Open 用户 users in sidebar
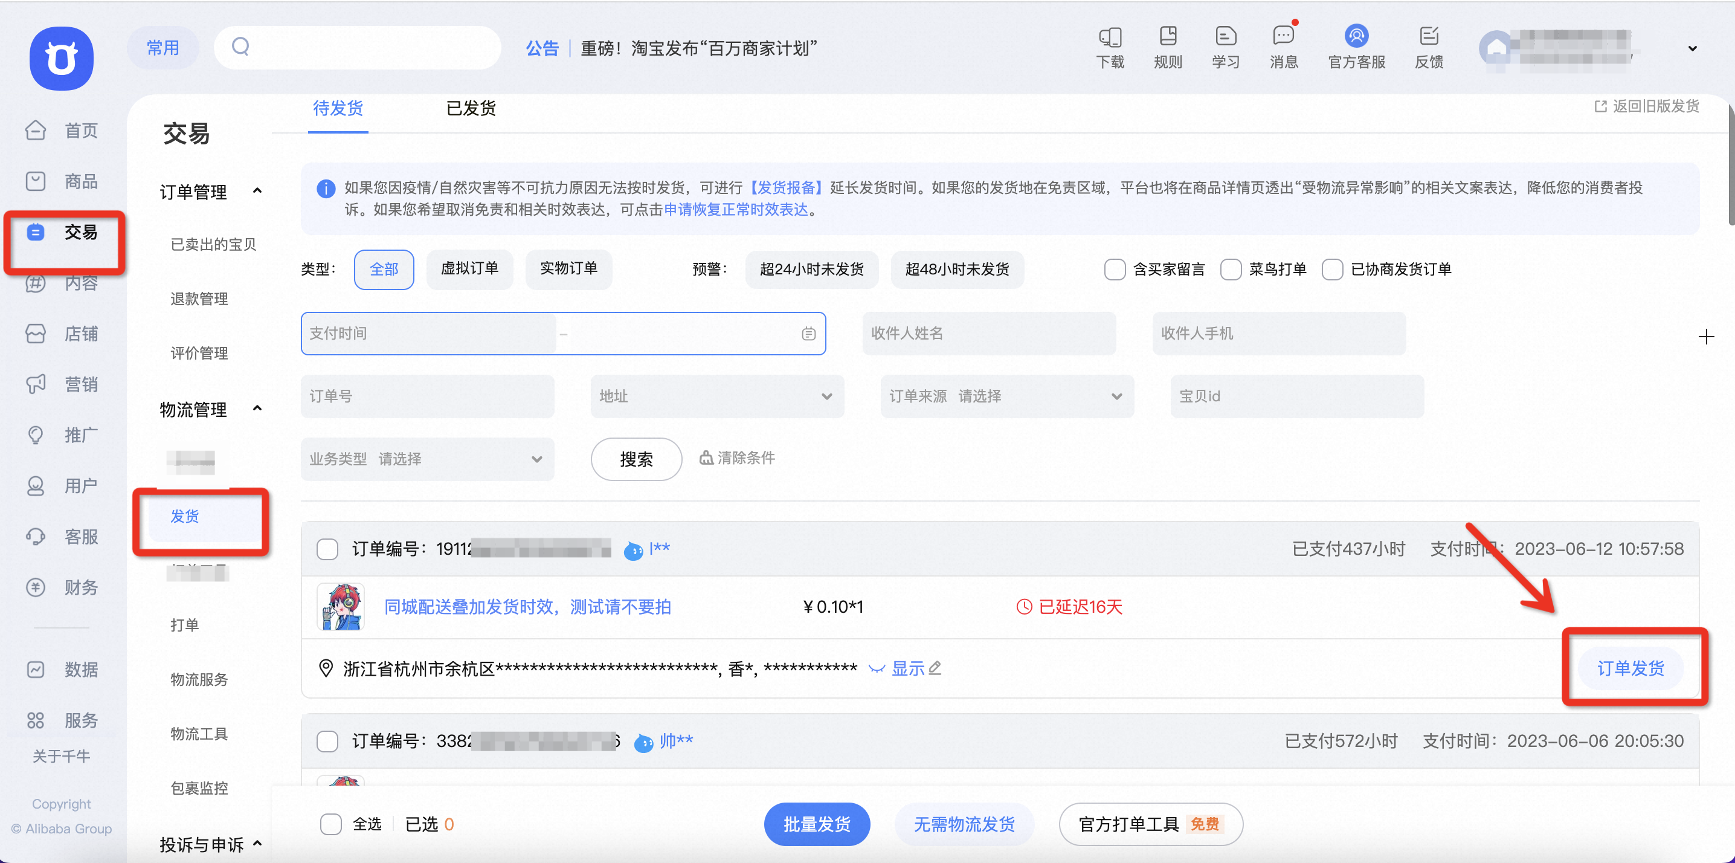1735x863 pixels. tap(61, 486)
